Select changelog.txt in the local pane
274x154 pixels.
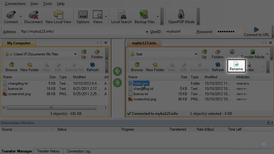pyautogui.click(x=18, y=83)
